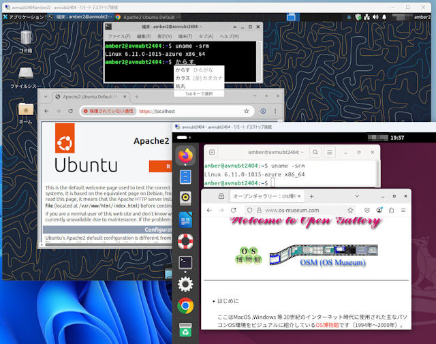Open the ファイルシステム desktop drive icon
436x344 pixels.
(x=26, y=78)
